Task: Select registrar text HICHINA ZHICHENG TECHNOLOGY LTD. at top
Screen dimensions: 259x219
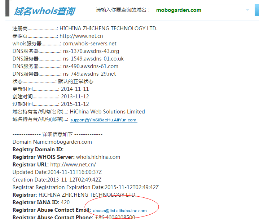Action: tap(109, 28)
